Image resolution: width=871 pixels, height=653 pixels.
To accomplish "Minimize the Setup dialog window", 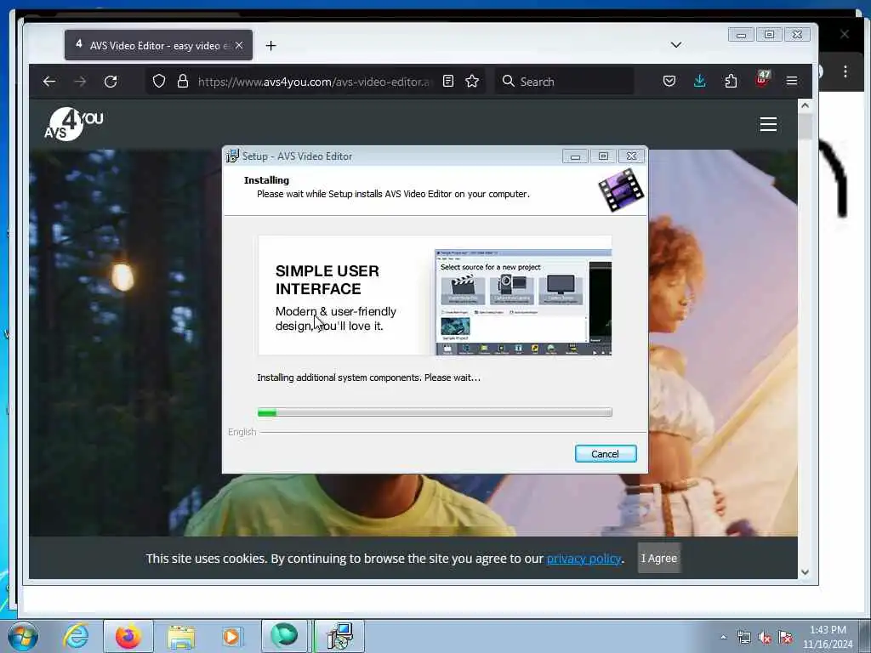I will pyautogui.click(x=575, y=156).
